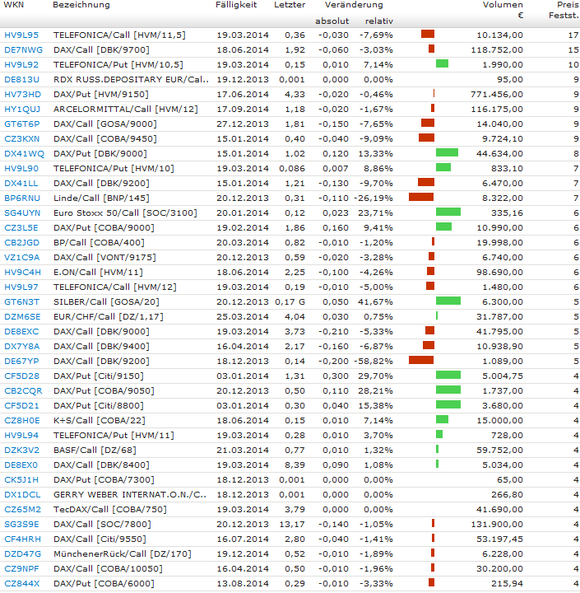Open WKN link HY1QUJ
The image size is (580, 593).
(x=22, y=110)
